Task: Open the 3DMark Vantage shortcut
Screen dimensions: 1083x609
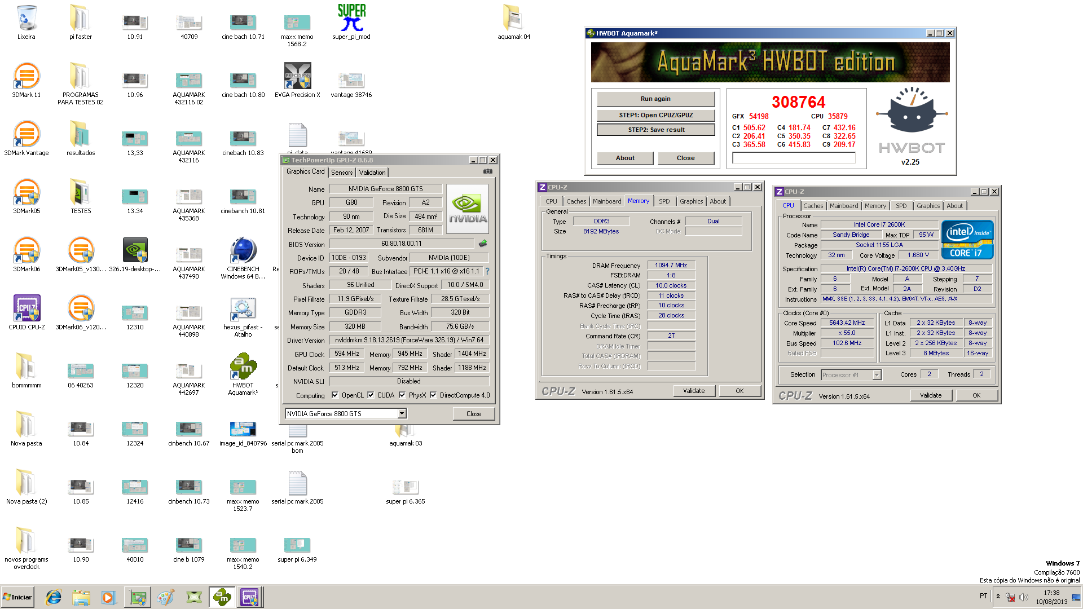Action: (x=27, y=134)
